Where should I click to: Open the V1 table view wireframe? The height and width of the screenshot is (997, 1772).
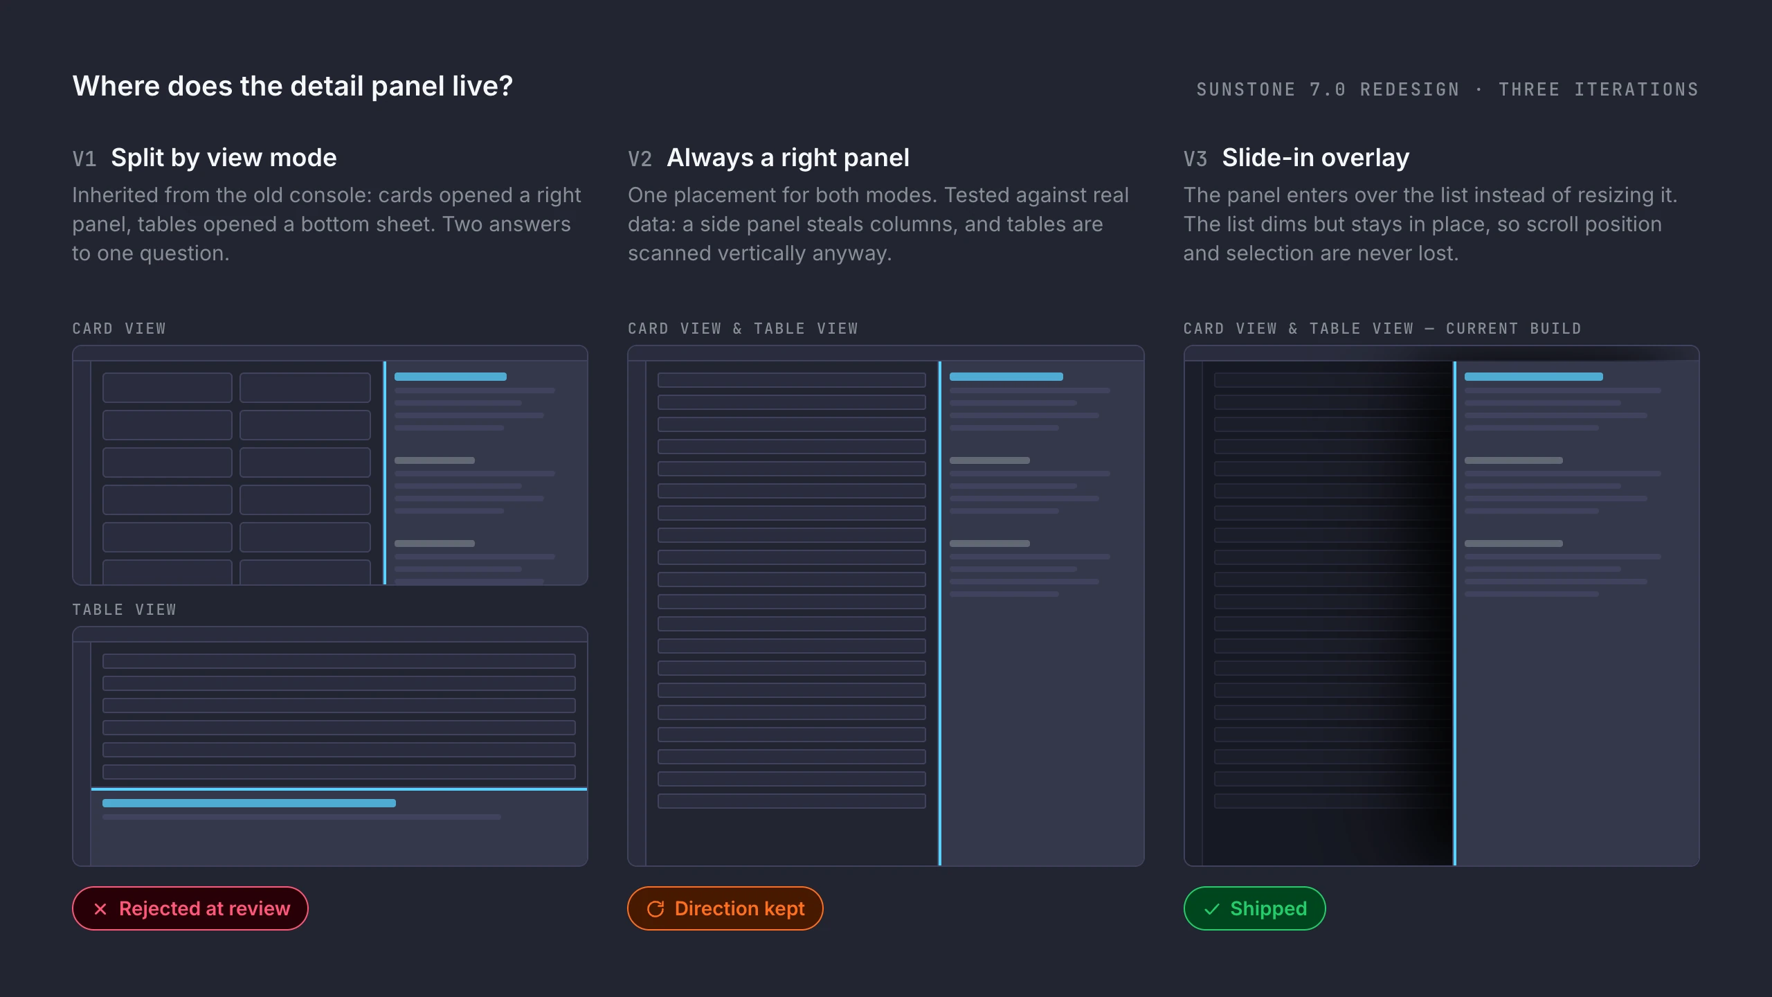[330, 746]
